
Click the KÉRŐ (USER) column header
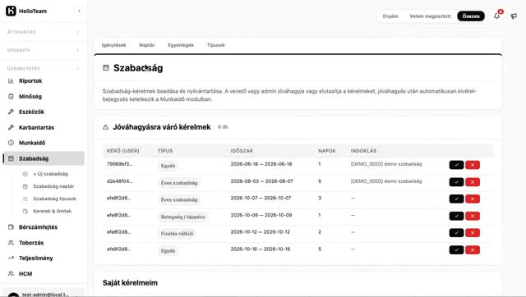click(123, 151)
